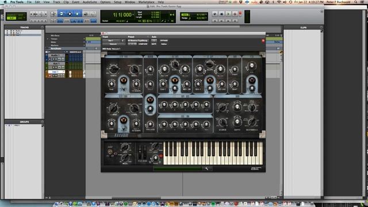Open the Marketplace menu

pos(146,2)
